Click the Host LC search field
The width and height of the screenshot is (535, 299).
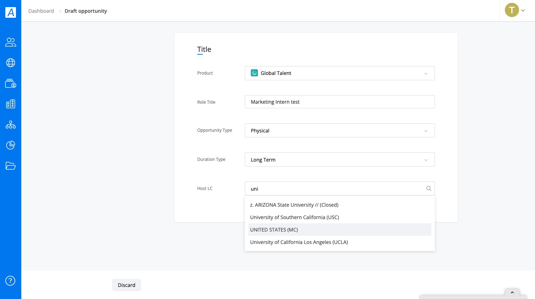[x=340, y=189]
